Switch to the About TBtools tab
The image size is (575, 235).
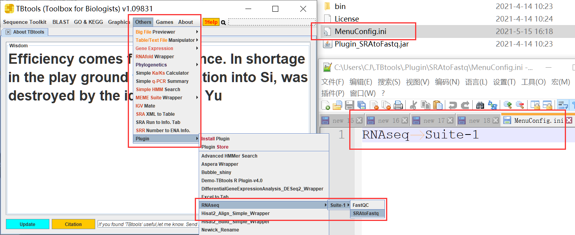click(x=25, y=32)
